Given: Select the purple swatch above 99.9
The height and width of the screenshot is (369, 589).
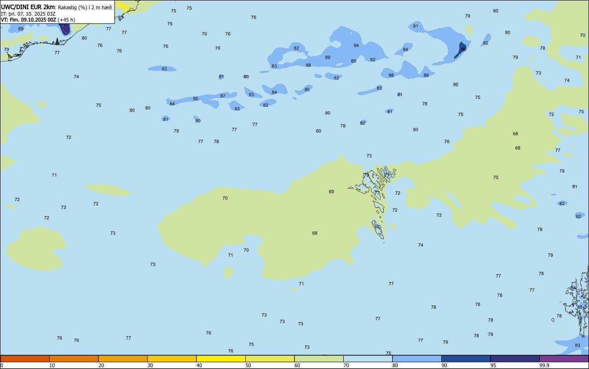Looking at the screenshot, I should (x=564, y=358).
